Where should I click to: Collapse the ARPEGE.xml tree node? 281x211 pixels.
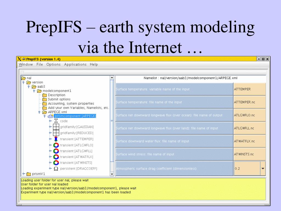39,112
